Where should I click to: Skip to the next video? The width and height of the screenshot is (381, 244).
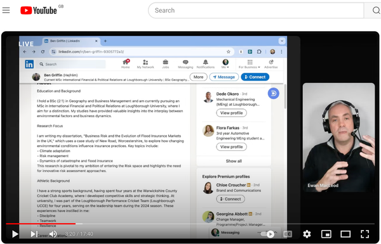click(34, 234)
